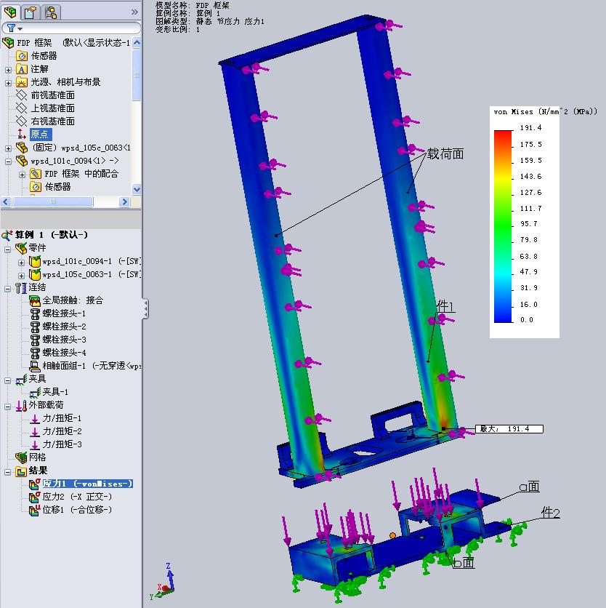Click the von Mises color legend bar
This screenshot has width=606, height=608.
503,226
